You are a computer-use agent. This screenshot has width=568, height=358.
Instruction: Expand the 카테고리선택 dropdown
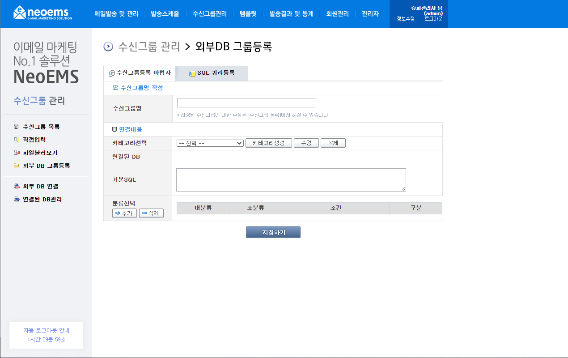(x=210, y=143)
